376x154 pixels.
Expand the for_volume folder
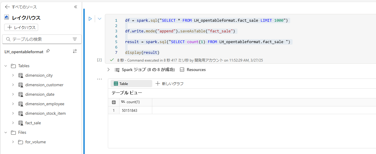tap(13, 142)
